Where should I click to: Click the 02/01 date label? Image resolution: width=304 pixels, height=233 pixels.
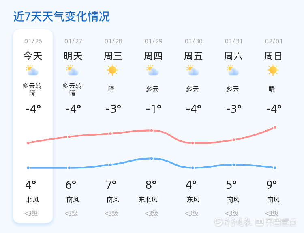coord(274,41)
